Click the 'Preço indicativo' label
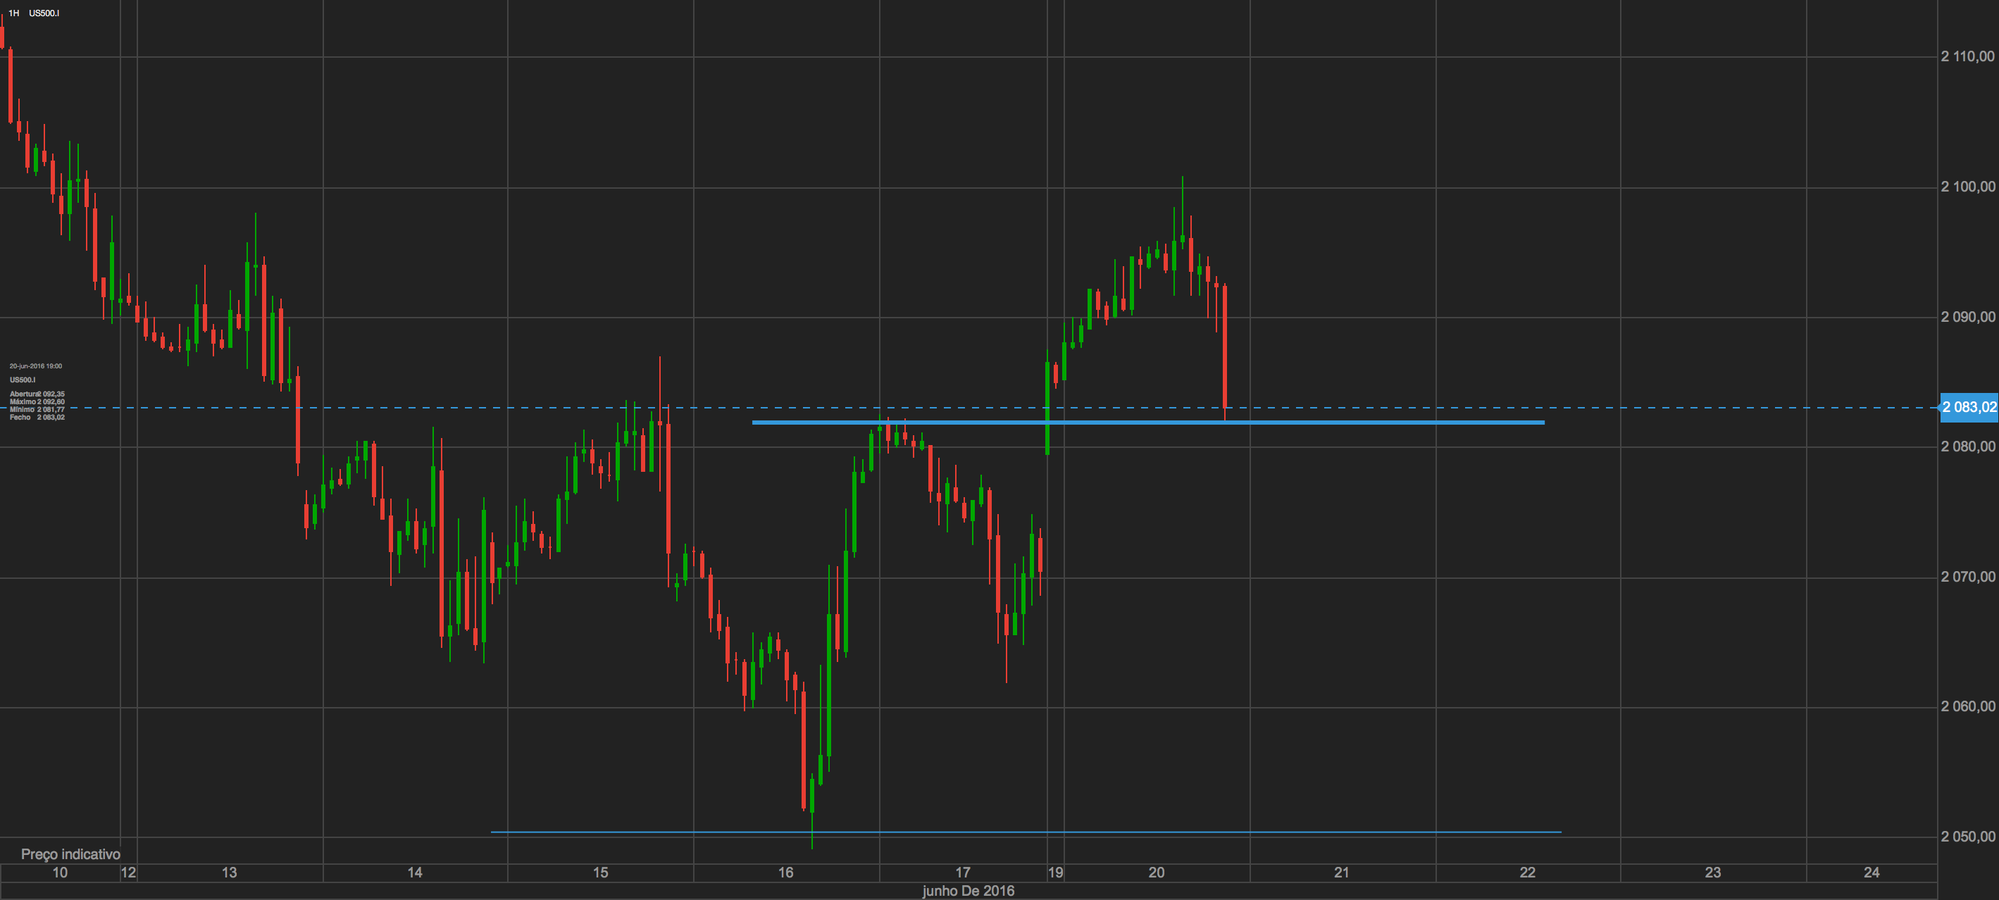1999x900 pixels. (x=70, y=854)
